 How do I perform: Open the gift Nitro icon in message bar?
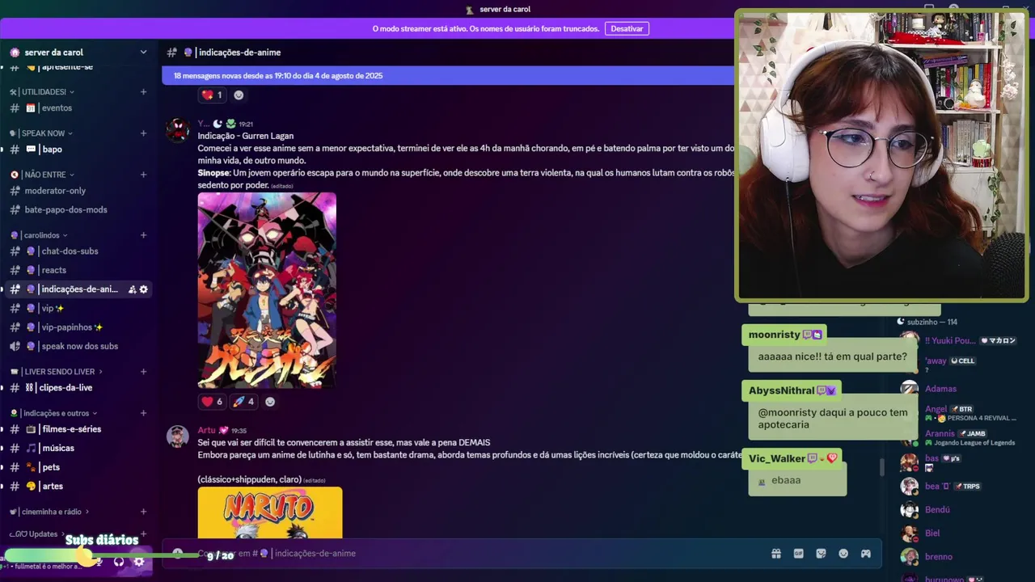[776, 554]
